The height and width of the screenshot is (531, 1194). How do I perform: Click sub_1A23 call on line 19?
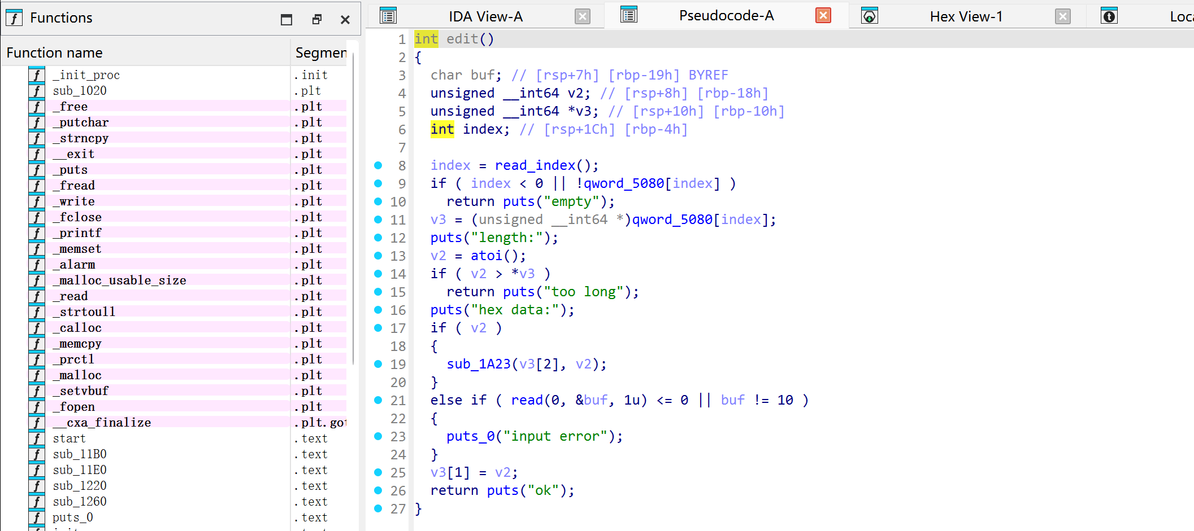tap(478, 364)
